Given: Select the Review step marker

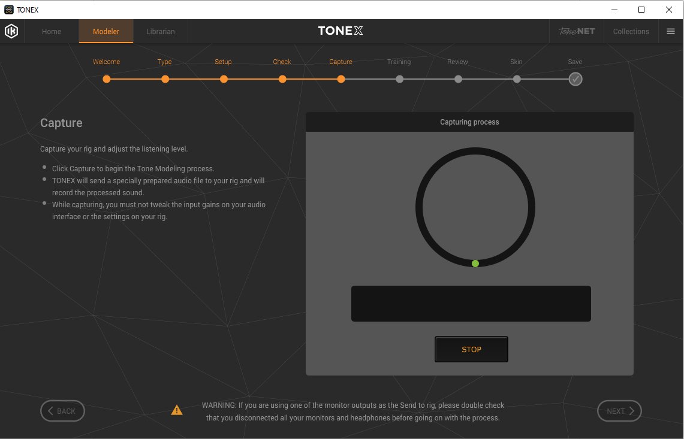Looking at the screenshot, I should (x=458, y=79).
